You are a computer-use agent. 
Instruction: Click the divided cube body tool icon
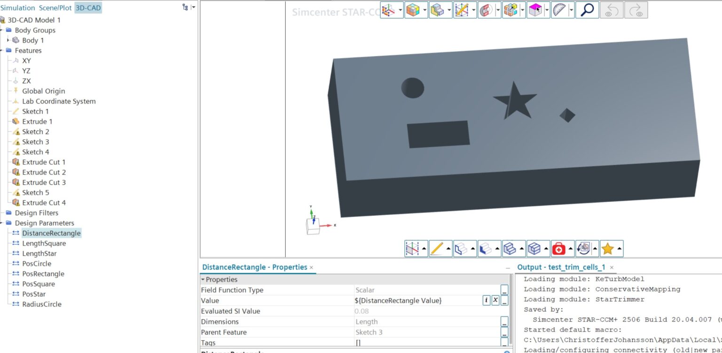click(534, 248)
